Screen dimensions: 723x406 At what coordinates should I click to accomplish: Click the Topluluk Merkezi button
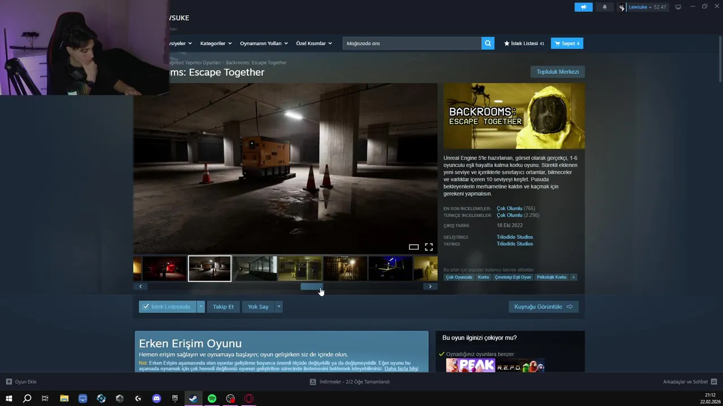click(558, 72)
